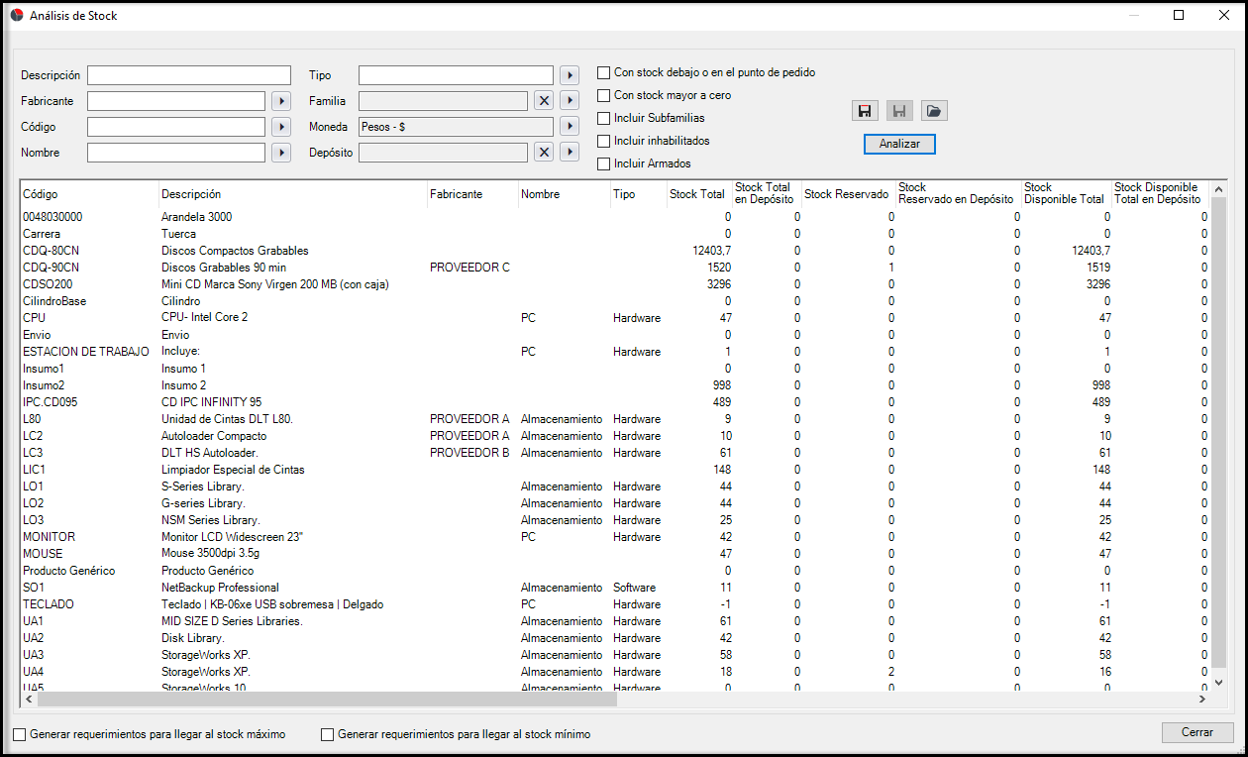Open lookup arrow at end of Depósito row
The height and width of the screenshot is (757, 1248).
point(569,152)
